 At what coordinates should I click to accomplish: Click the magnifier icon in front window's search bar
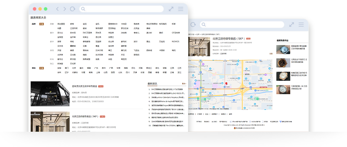[x=83, y=9]
